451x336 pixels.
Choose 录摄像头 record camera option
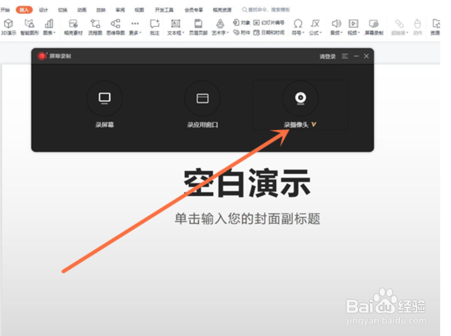[x=300, y=105]
